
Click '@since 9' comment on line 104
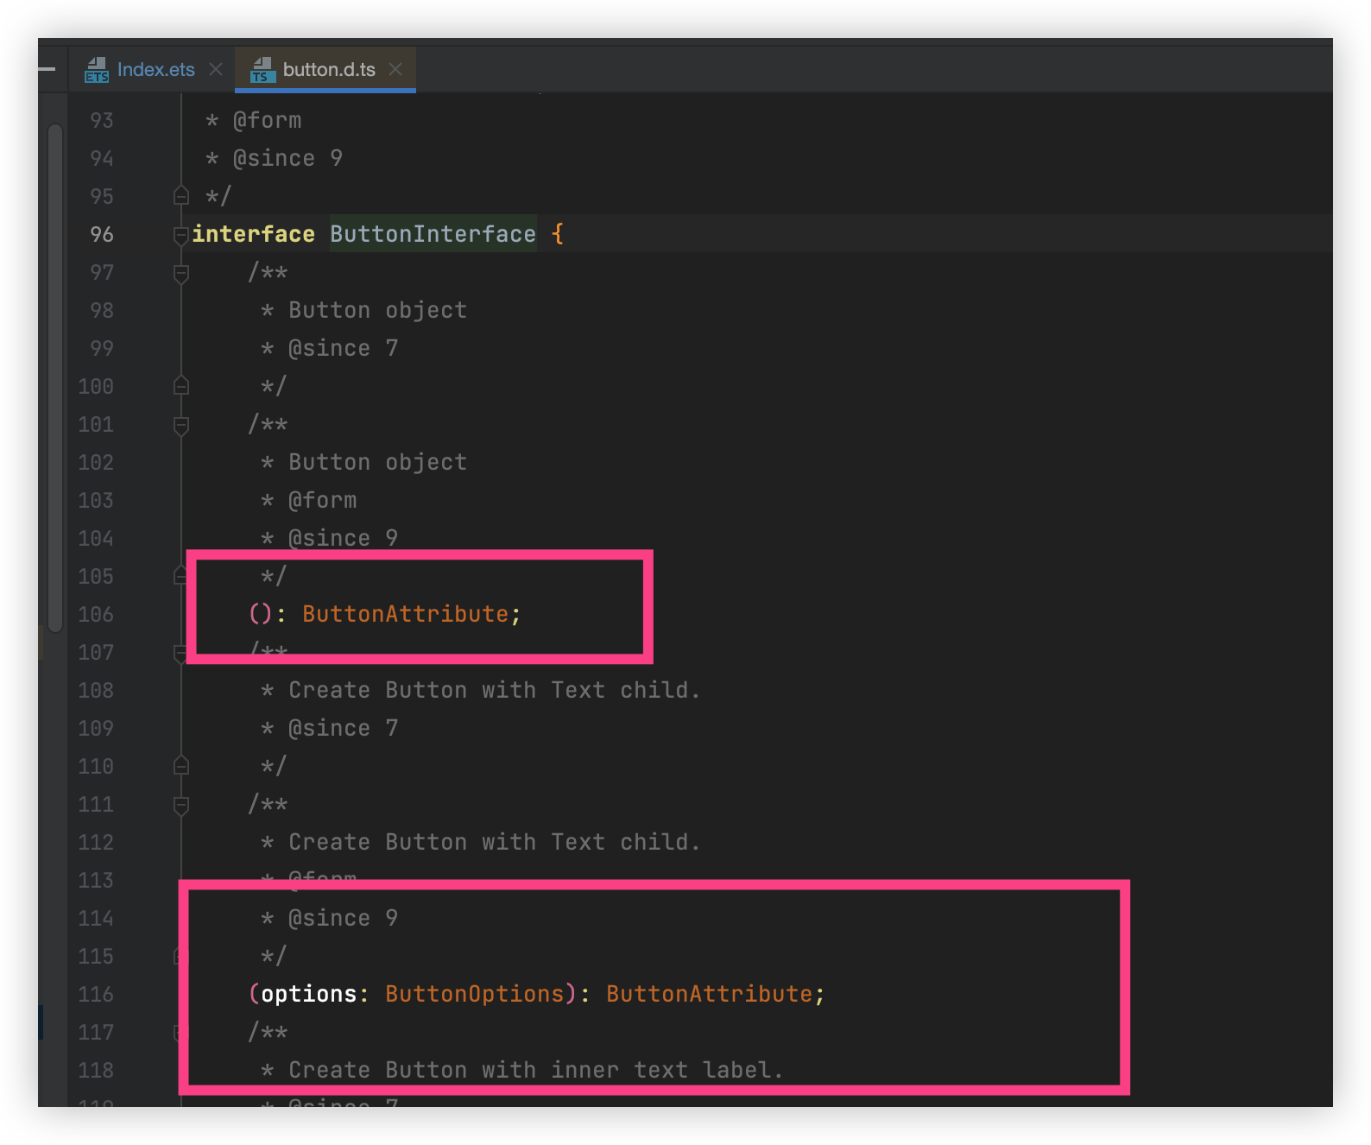(x=343, y=538)
